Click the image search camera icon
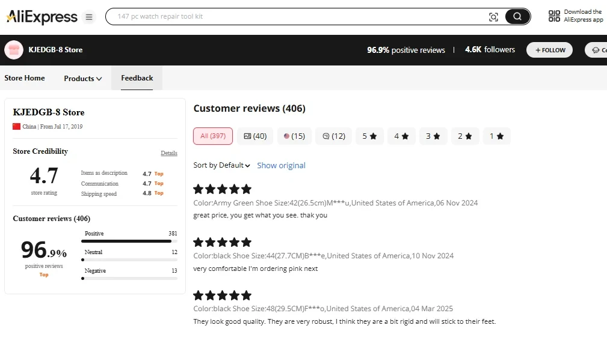 tap(493, 17)
